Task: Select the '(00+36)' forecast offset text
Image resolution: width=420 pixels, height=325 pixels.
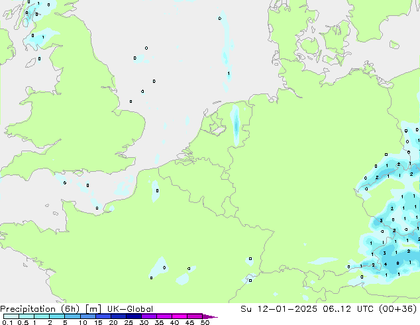Action: (x=397, y=309)
